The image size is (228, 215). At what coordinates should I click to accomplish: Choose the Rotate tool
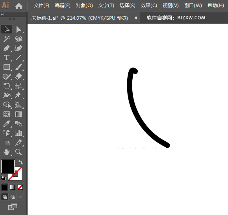7,86
